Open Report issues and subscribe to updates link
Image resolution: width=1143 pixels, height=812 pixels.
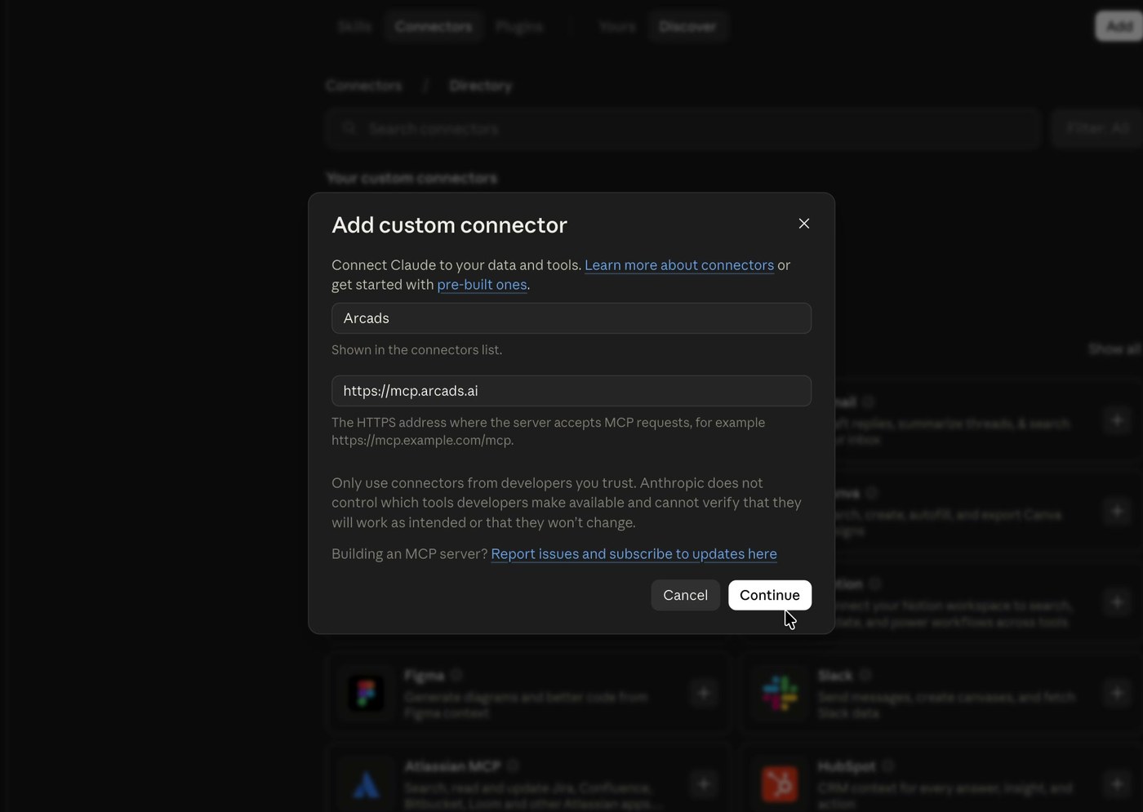point(634,554)
